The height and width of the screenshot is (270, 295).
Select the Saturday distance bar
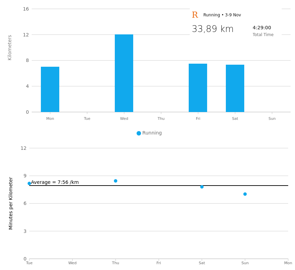(x=235, y=89)
